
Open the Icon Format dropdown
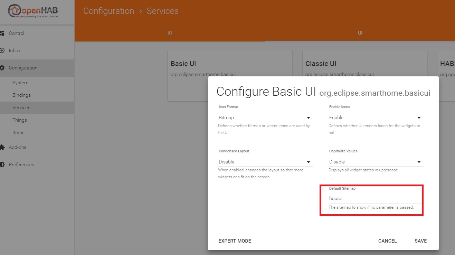point(265,117)
